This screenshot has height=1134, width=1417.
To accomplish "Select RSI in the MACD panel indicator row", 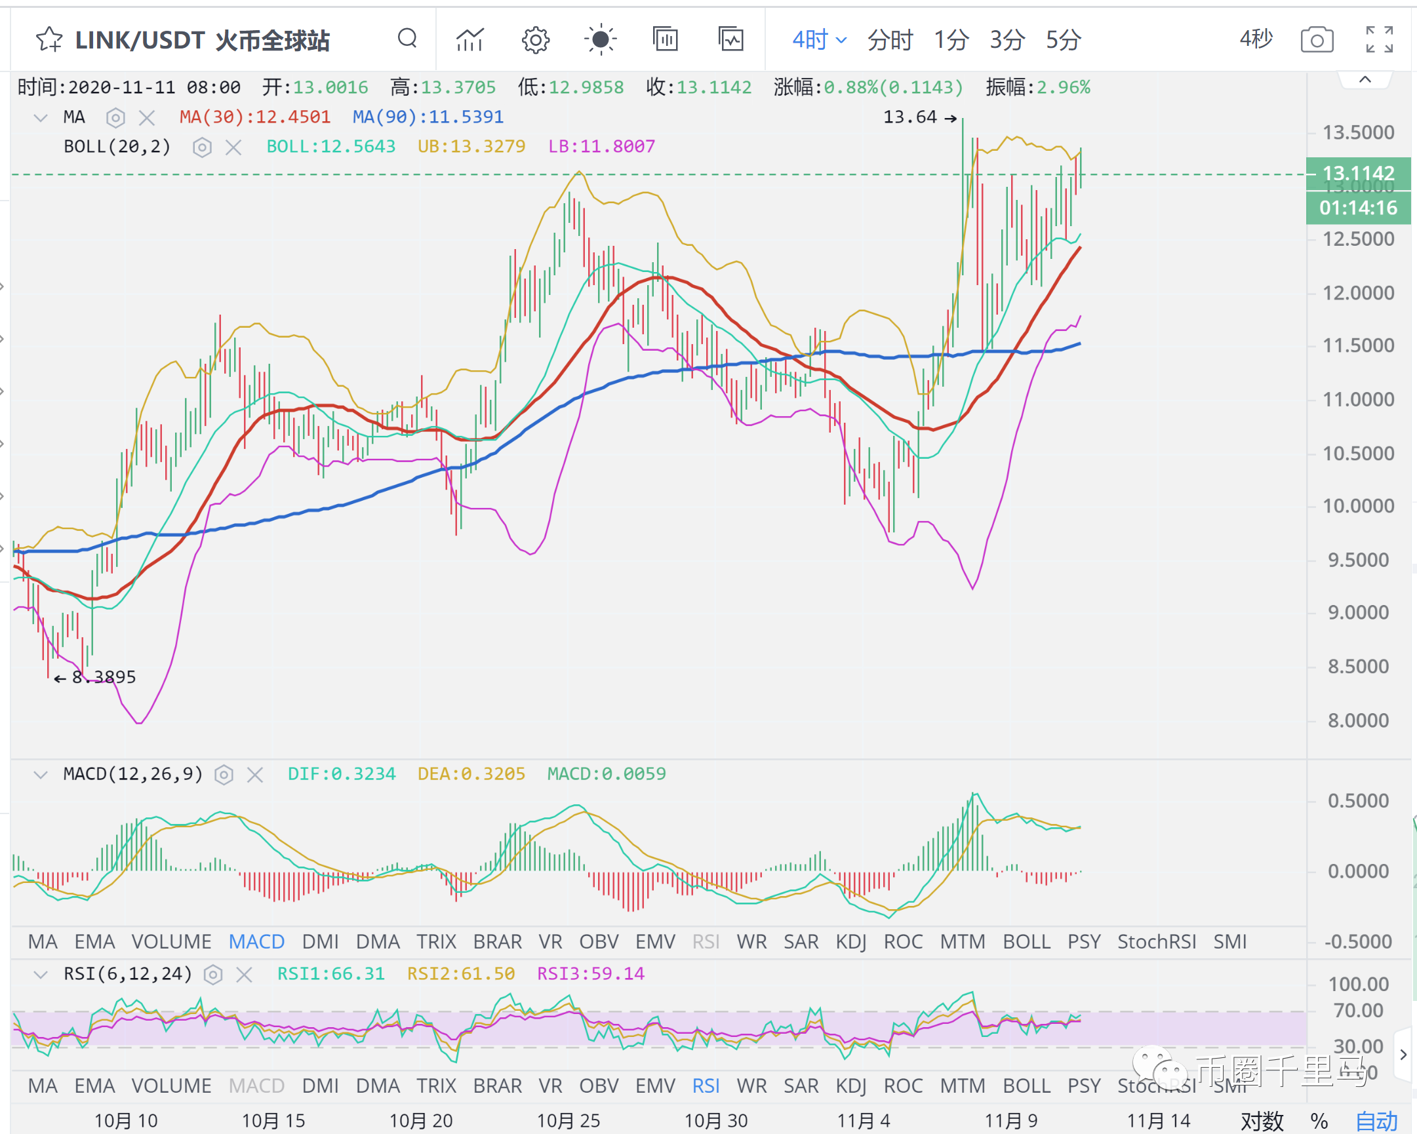I will click(x=706, y=941).
